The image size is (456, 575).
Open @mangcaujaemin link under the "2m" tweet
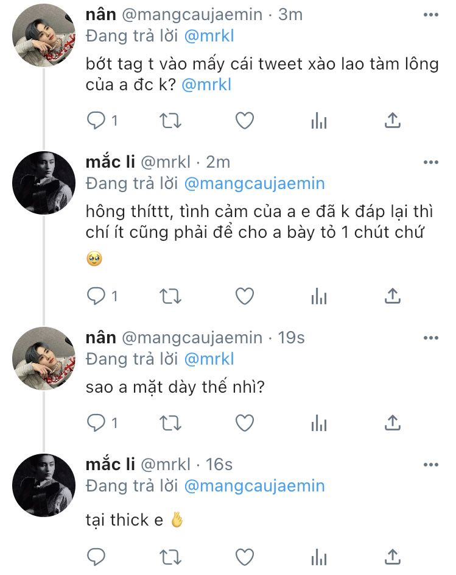(254, 183)
